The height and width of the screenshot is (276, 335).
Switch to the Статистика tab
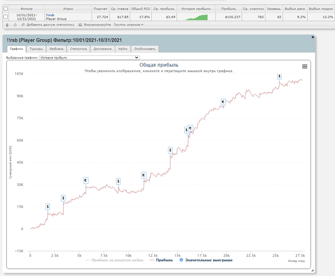[x=78, y=49]
